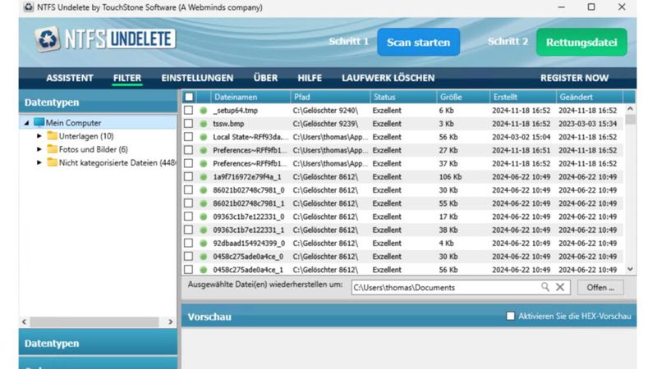This screenshot has height=369, width=657.
Task: Click the Geändert column header
Action: [590, 97]
